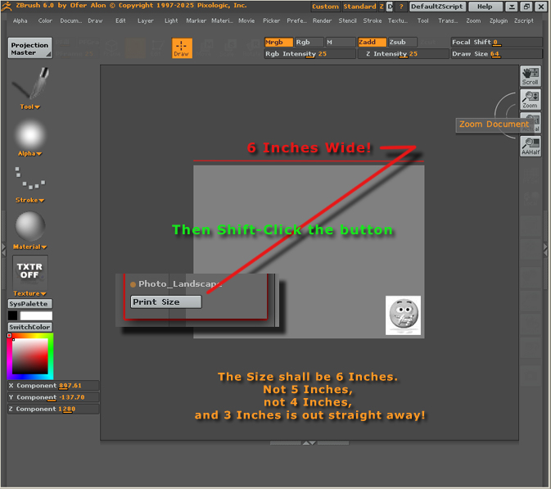551x489 pixels.
Task: Expand the Tool popup arrow
Action: pyautogui.click(x=37, y=107)
